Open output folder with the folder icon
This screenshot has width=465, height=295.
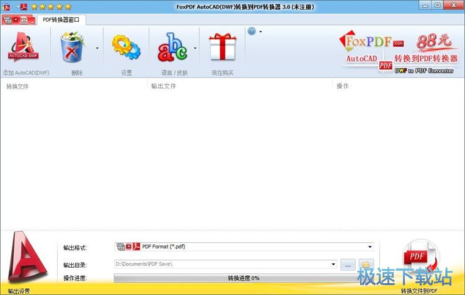(366, 265)
